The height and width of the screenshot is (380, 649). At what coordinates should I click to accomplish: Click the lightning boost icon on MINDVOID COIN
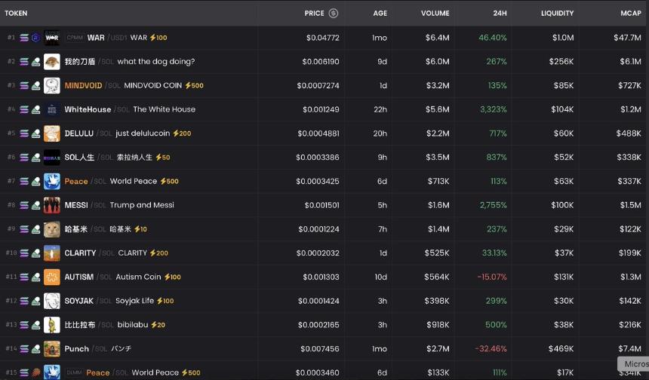point(188,86)
